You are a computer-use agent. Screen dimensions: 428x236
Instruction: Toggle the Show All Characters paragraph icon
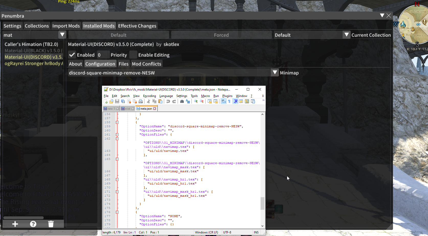pyautogui.click(x=229, y=101)
